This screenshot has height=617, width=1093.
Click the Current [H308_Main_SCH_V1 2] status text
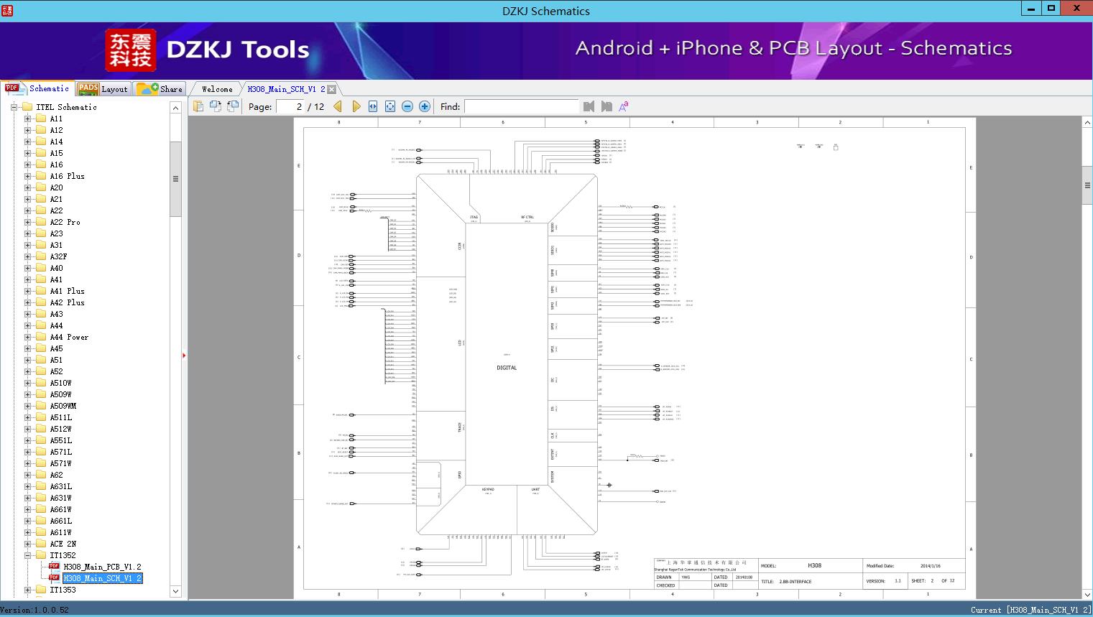coord(1030,610)
